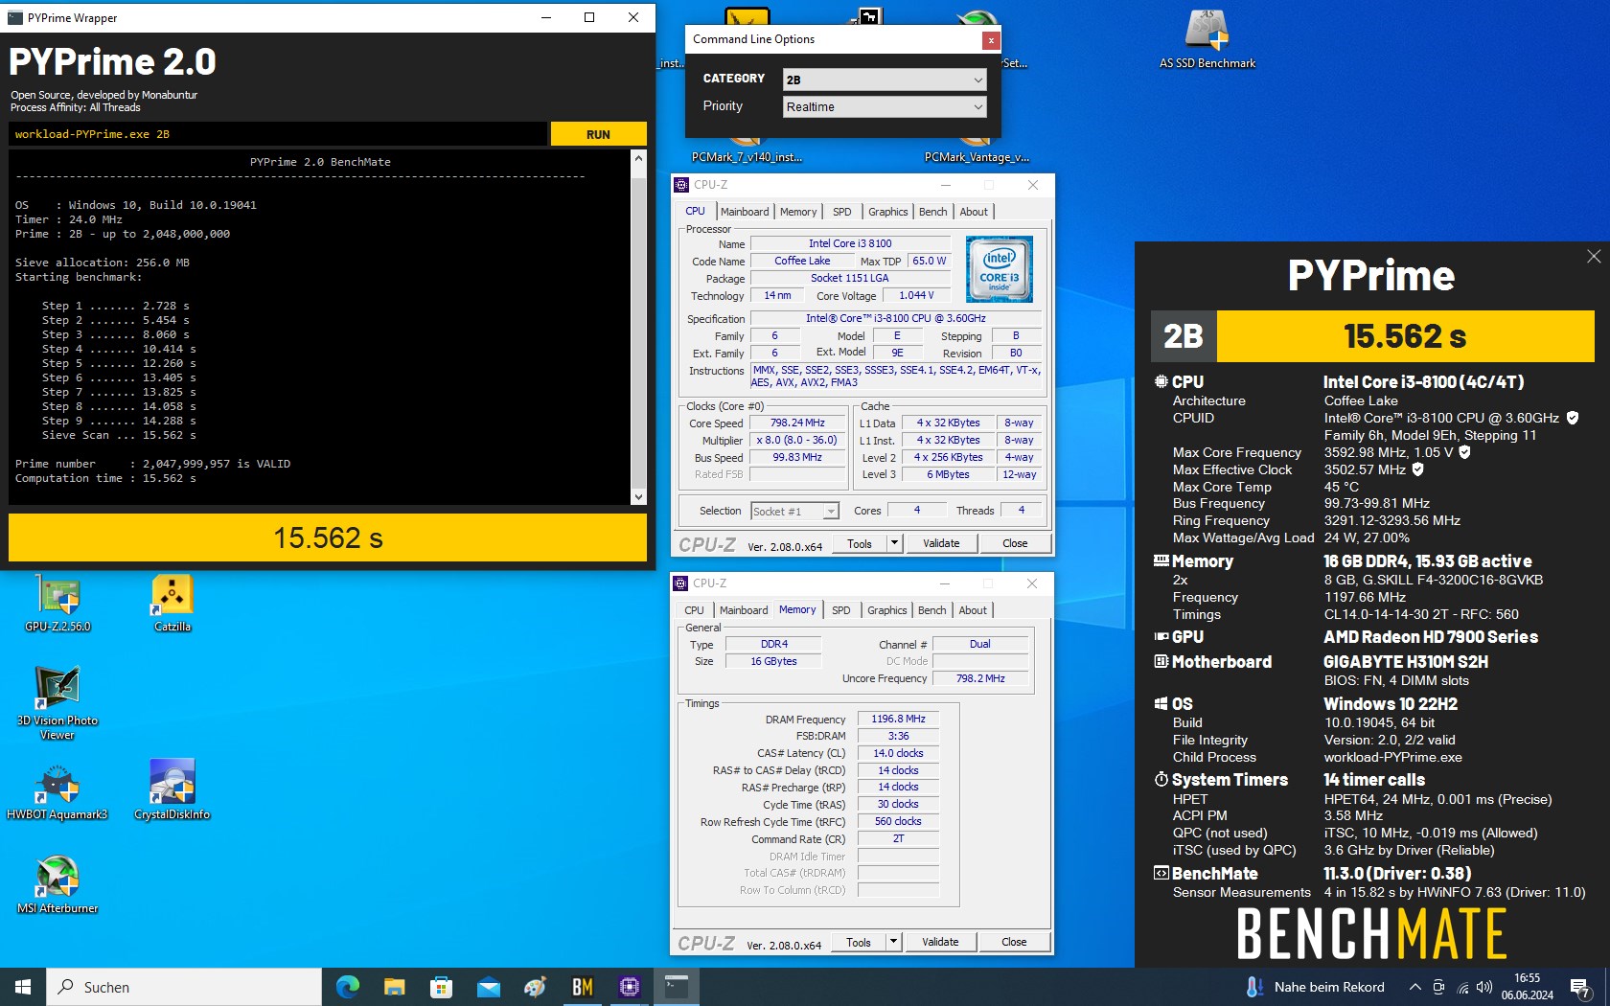Screen dimensions: 1610x1006
Task: Click Tools button in upper CPU-Z
Action: 860,543
